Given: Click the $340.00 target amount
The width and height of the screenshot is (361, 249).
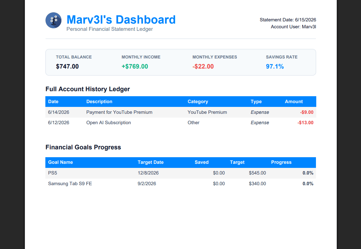Looking at the screenshot, I should pos(257,184).
